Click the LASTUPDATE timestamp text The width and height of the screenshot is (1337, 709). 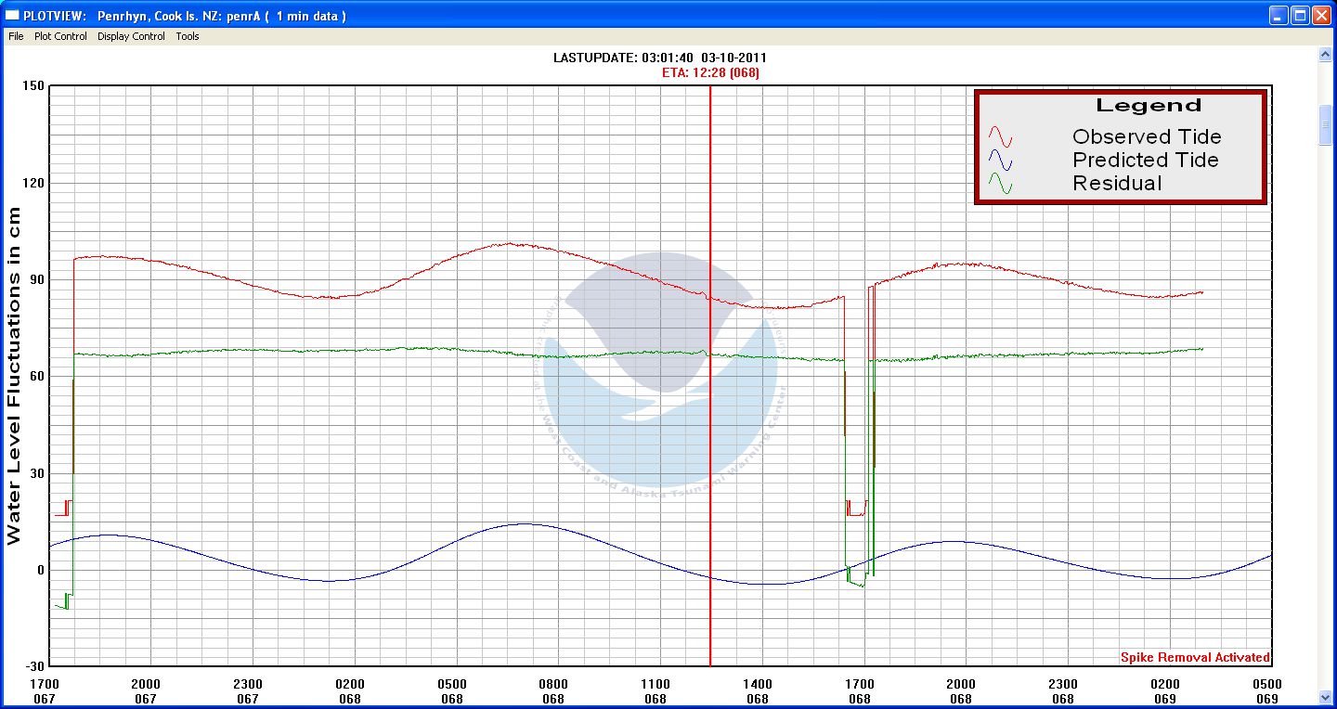tap(660, 58)
